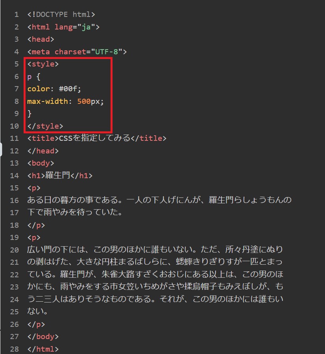The height and width of the screenshot is (354, 325).
Task: Click the text ない。 on line 25
Action: [x=37, y=312]
